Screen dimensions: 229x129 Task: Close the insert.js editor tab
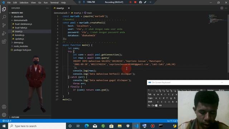pyautogui.click(x=69, y=8)
